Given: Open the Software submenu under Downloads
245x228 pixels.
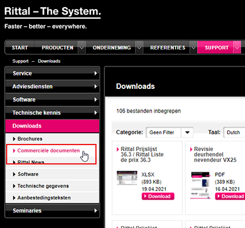Looking at the screenshot, I should coord(52,174).
